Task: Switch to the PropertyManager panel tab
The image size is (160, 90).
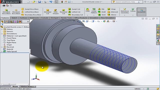Action: [7, 22]
